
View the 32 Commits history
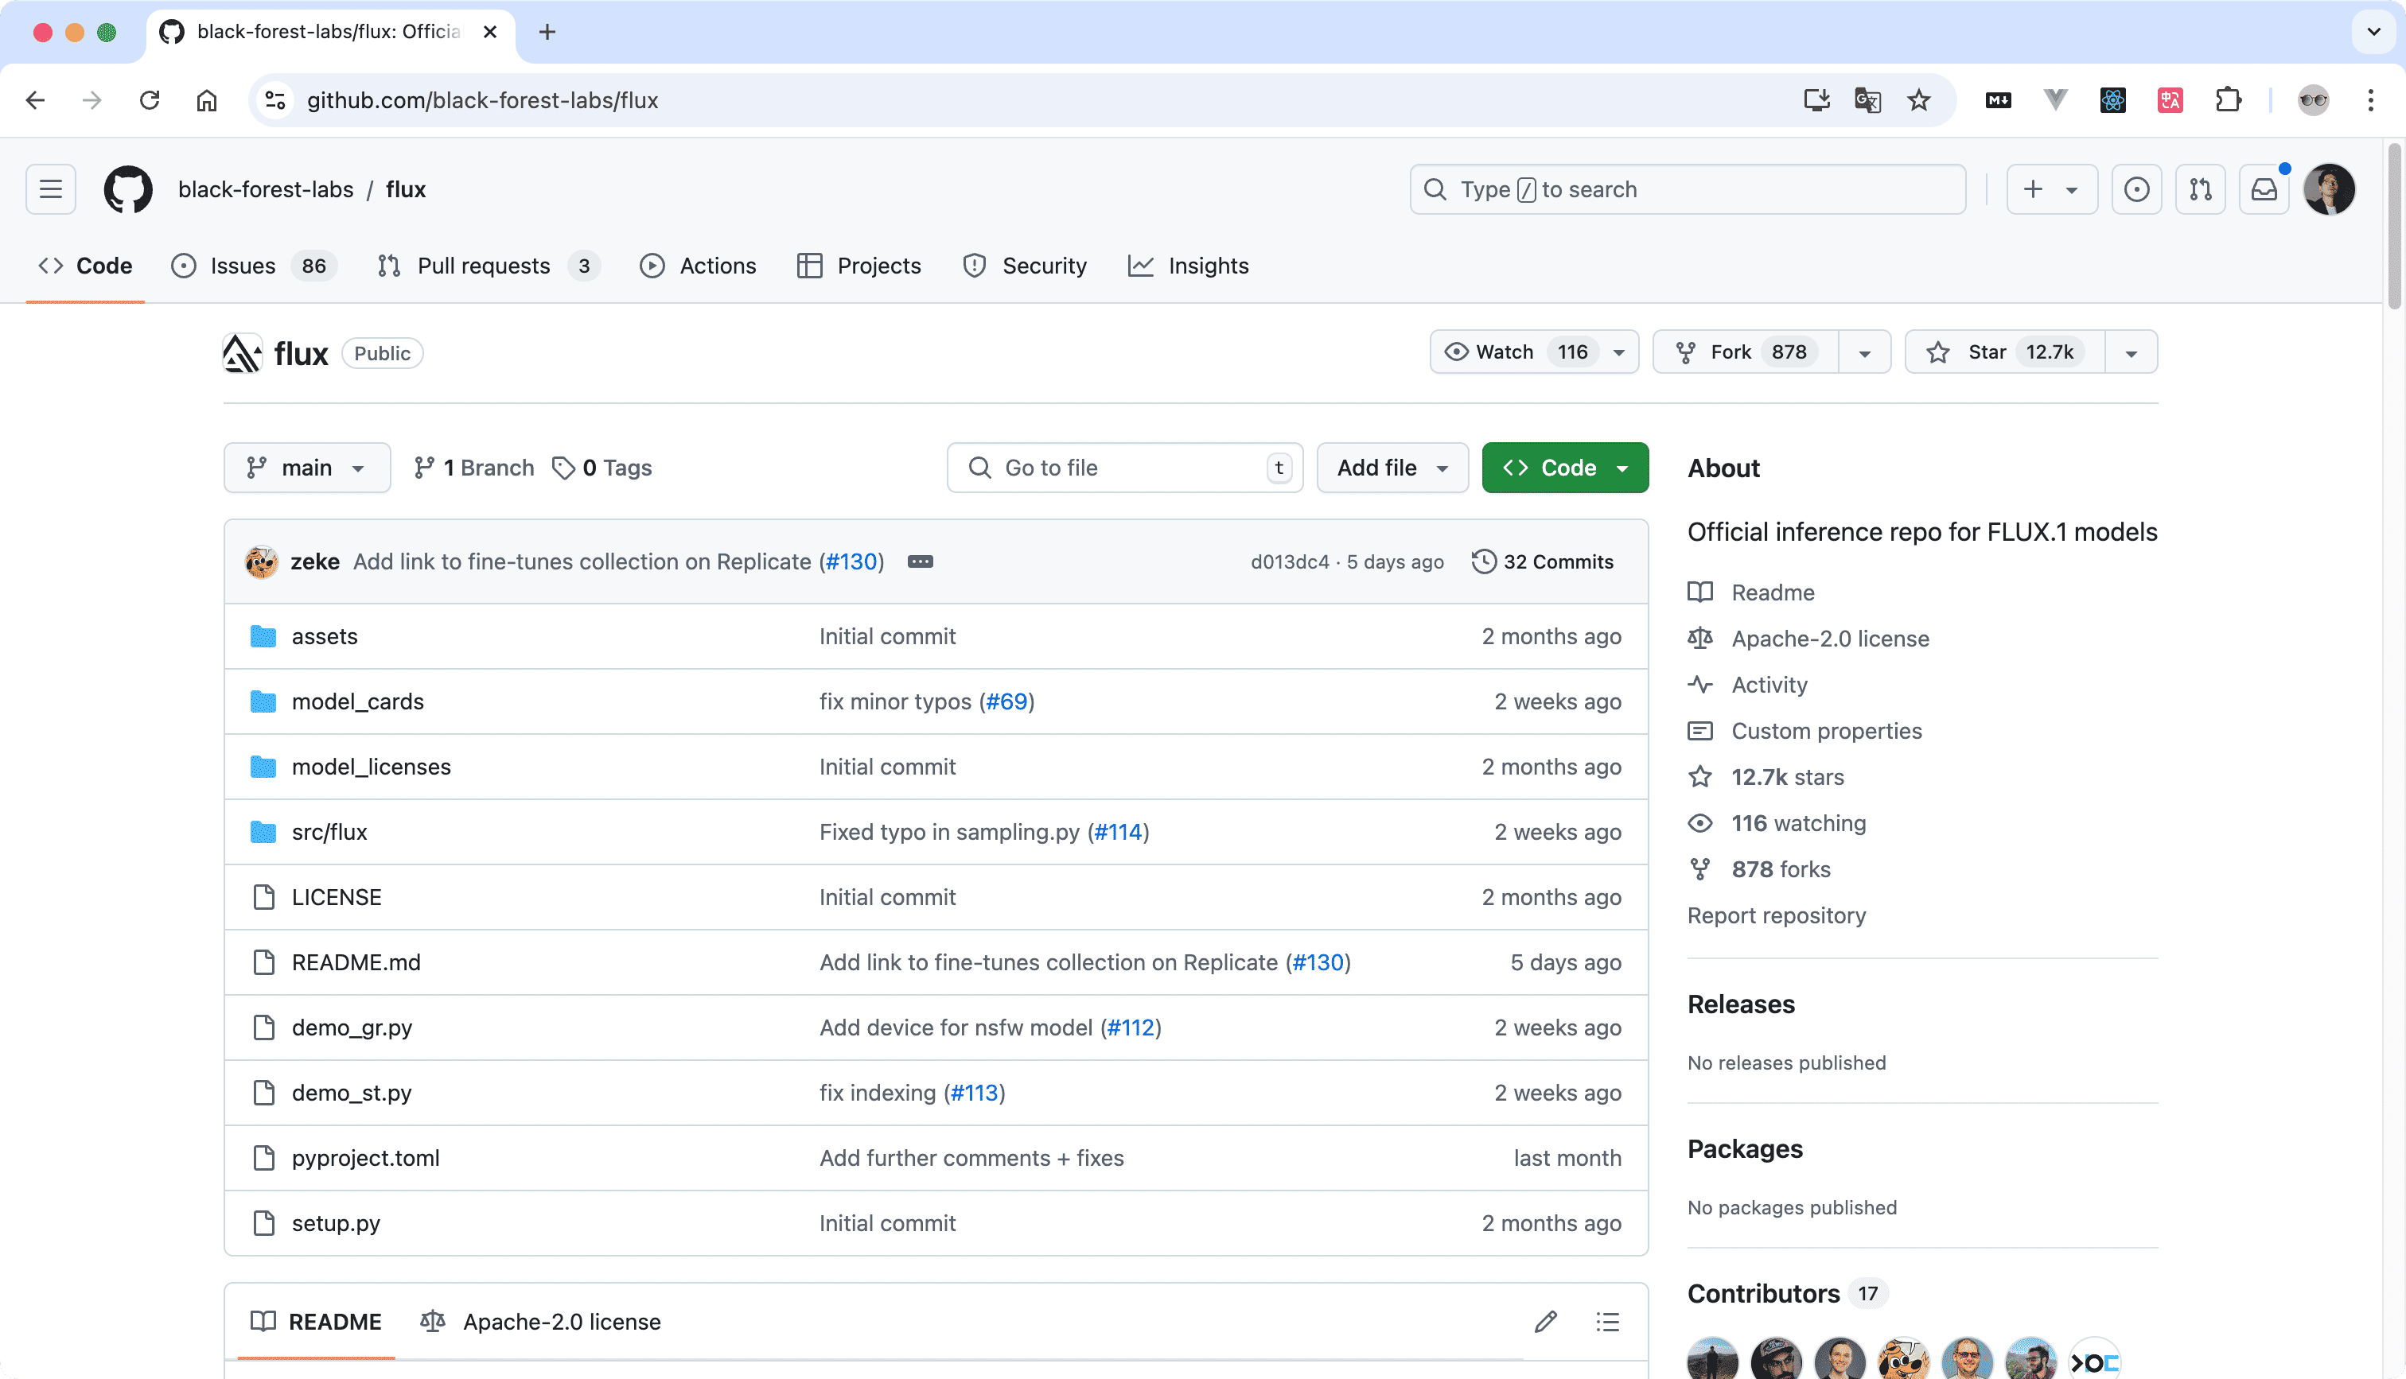click(x=1542, y=561)
